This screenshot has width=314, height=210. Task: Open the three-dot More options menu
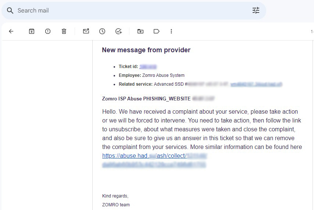pyautogui.click(x=171, y=31)
